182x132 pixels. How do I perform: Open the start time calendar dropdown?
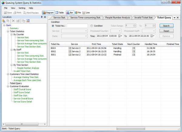[x=120, y=36]
